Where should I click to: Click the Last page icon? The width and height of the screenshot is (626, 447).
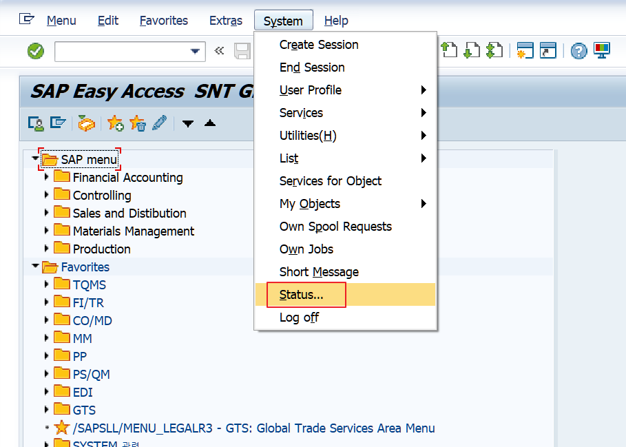click(494, 50)
